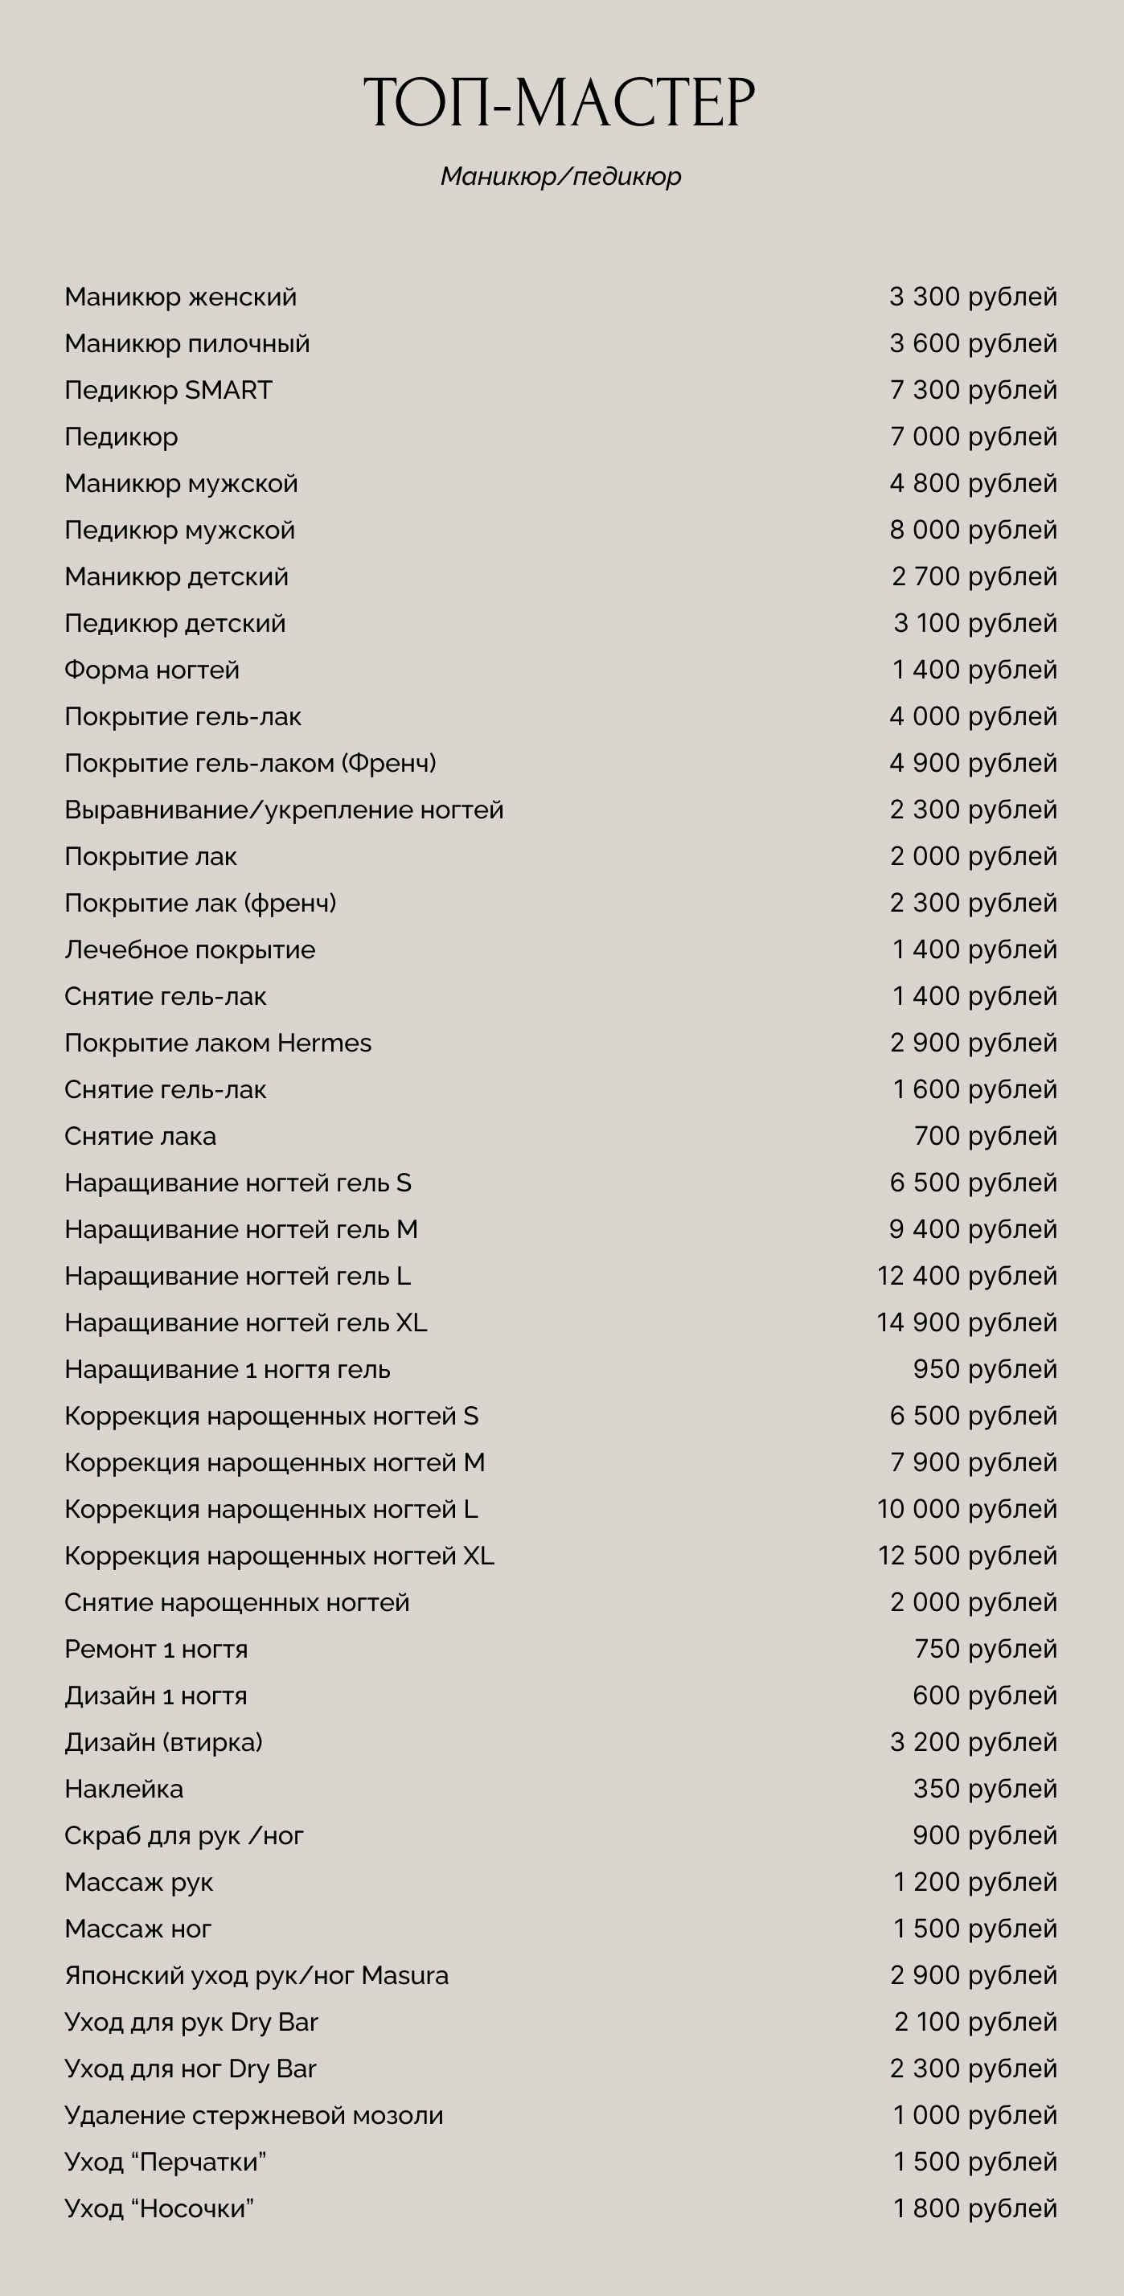Screen dimensions: 1124x2296
Task: Click the Маникюр женский service name
Action: coord(180,297)
